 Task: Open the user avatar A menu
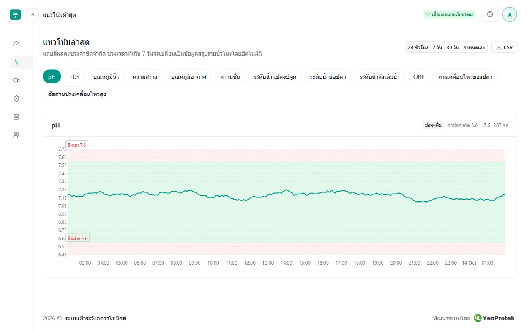[x=510, y=14]
